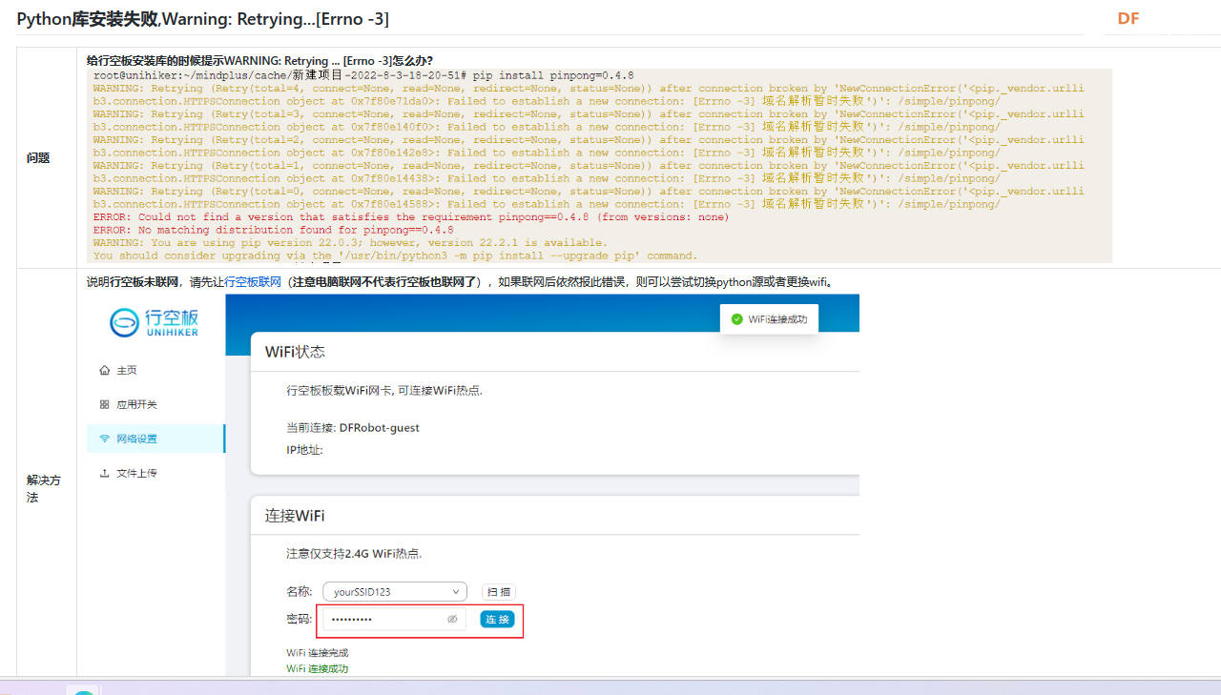Open 文件上传 in the sidebar
Image resolution: width=1221 pixels, height=695 pixels.
click(129, 473)
